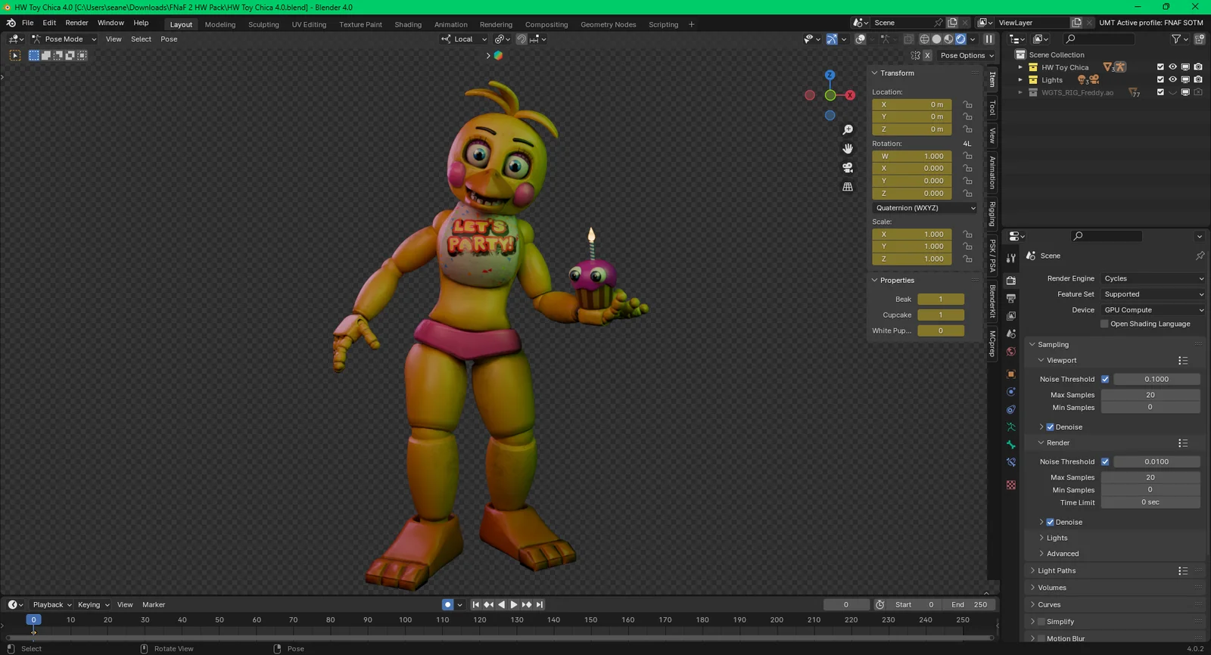
Task: Uncheck the Lights collection checkbox
Action: [x=1160, y=79]
